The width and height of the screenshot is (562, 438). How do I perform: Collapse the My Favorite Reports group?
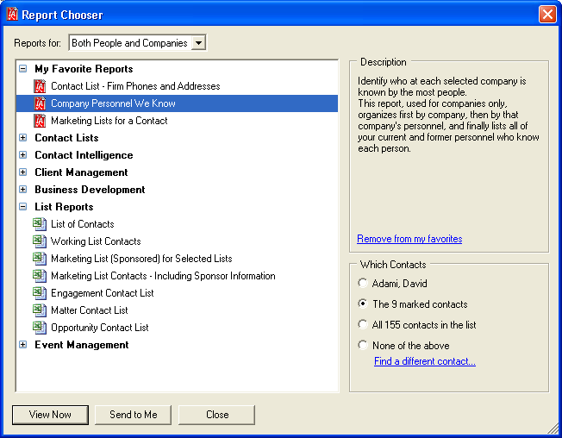pos(23,68)
